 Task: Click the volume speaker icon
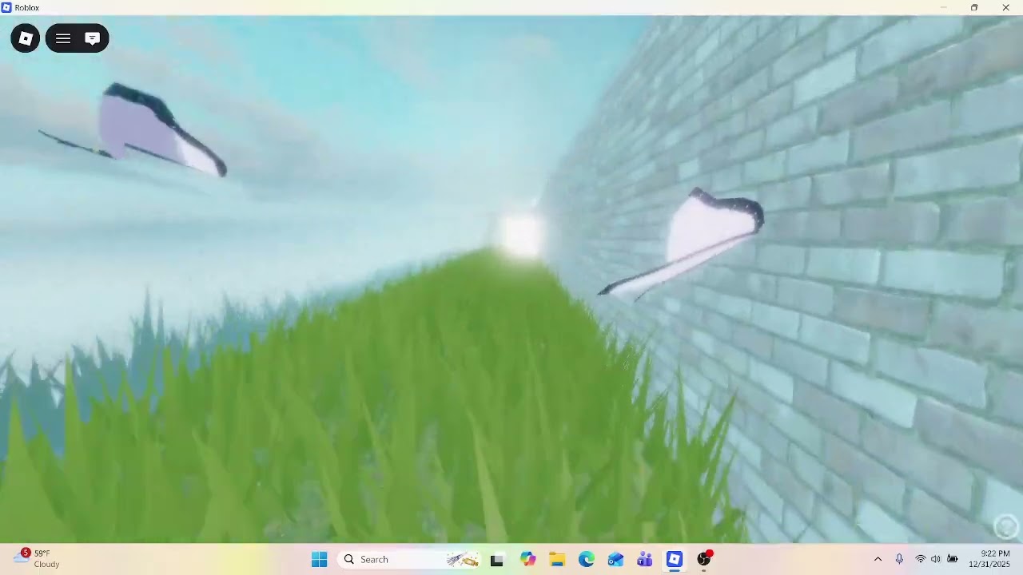936,559
